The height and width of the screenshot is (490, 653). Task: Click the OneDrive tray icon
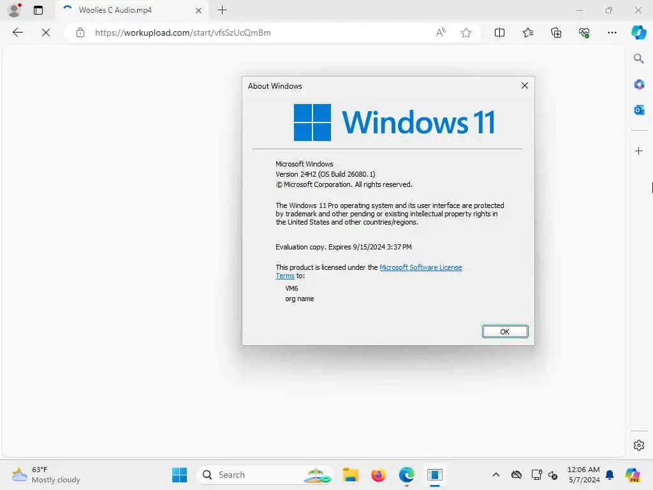(x=517, y=475)
